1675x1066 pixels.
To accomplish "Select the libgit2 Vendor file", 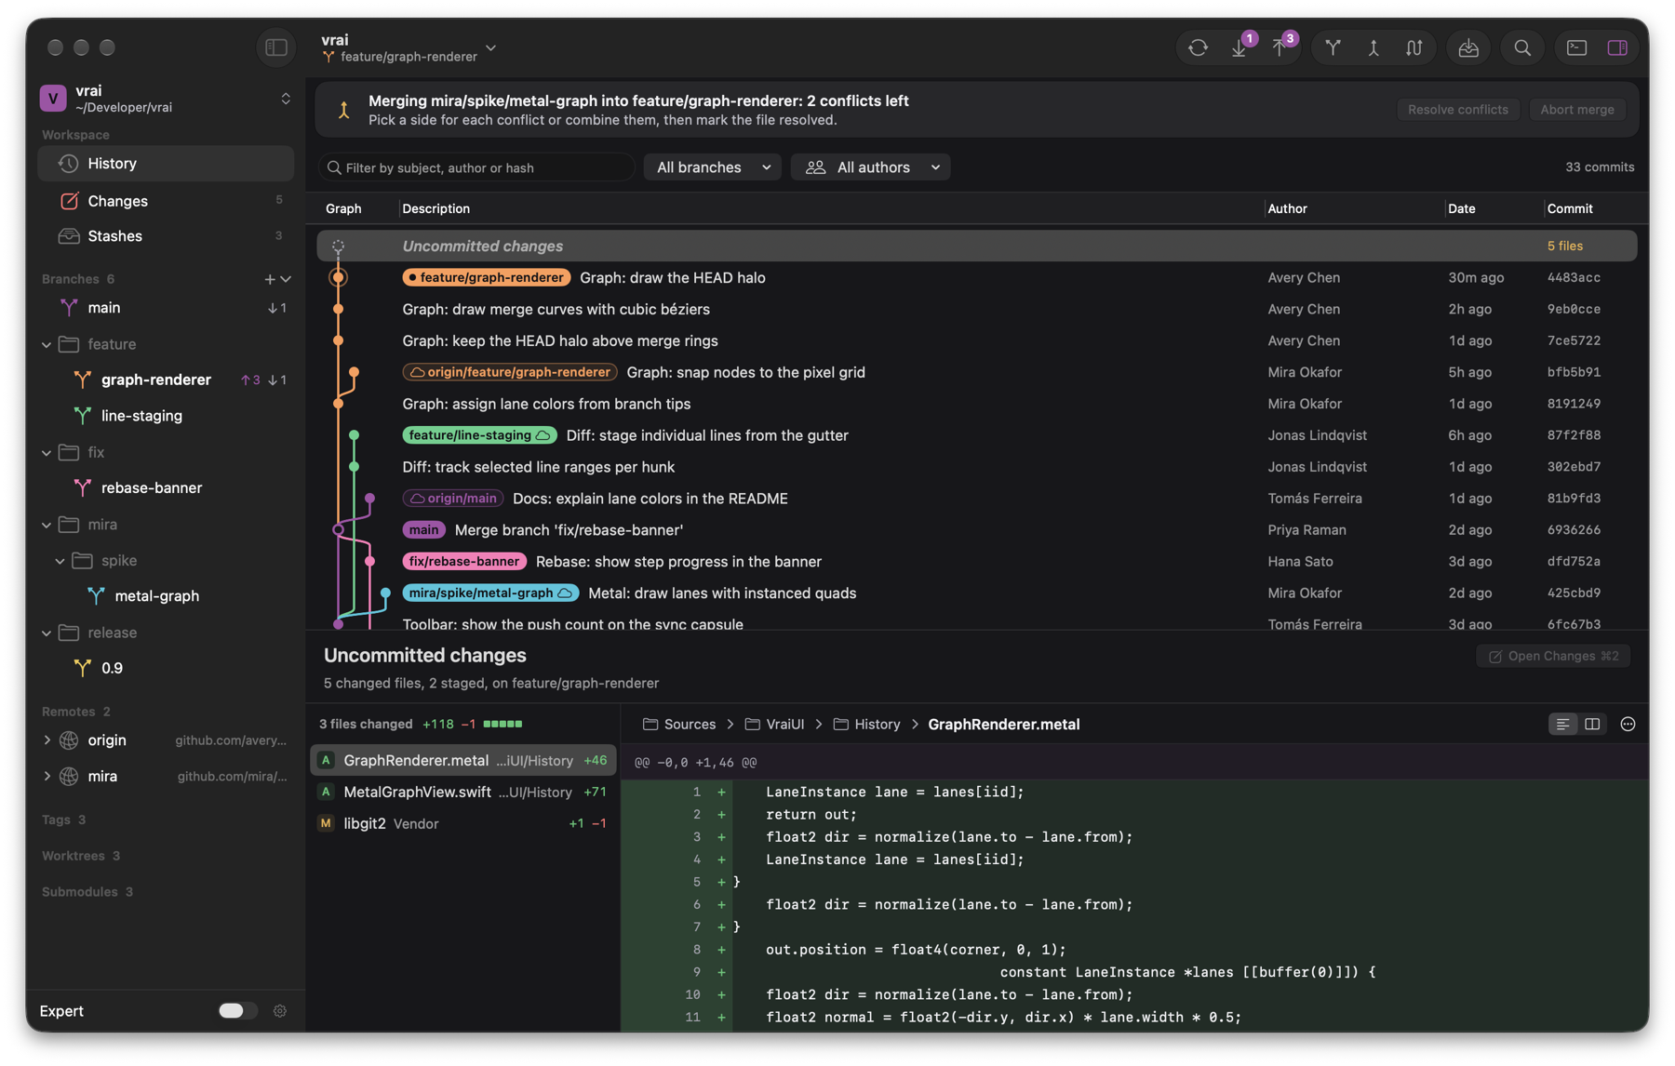I will tap(462, 824).
